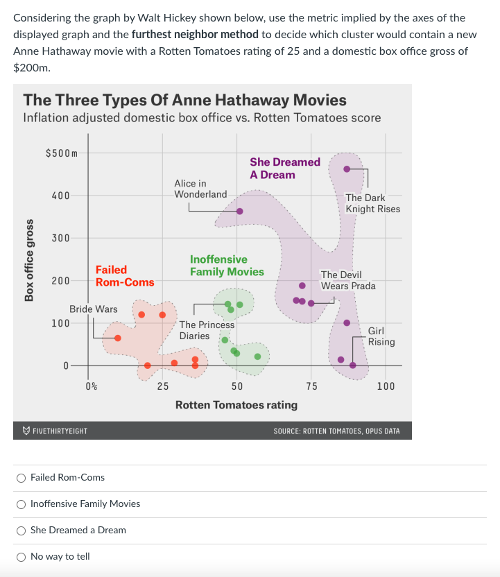Click The Devil Wears Prada data point
Screen dimensions: 500x577
point(311,302)
